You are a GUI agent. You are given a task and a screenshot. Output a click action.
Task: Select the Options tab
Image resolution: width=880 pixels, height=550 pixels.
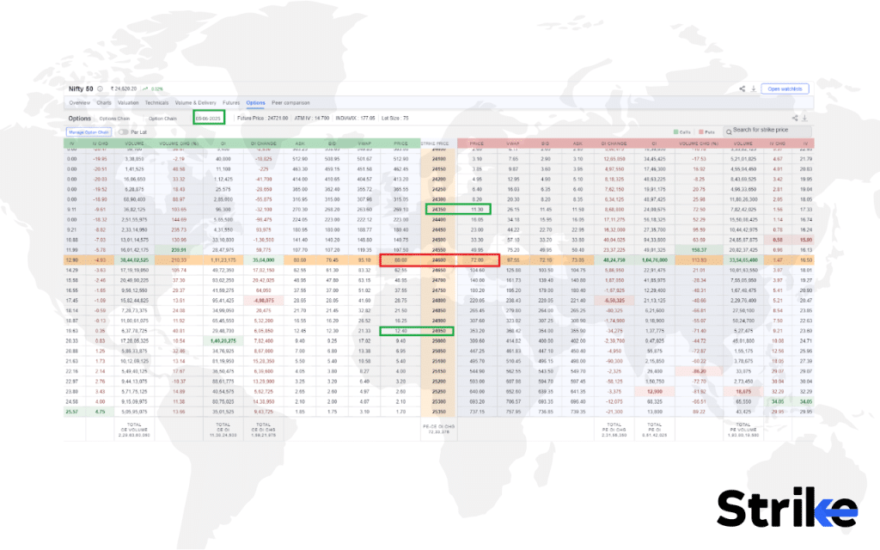[255, 103]
